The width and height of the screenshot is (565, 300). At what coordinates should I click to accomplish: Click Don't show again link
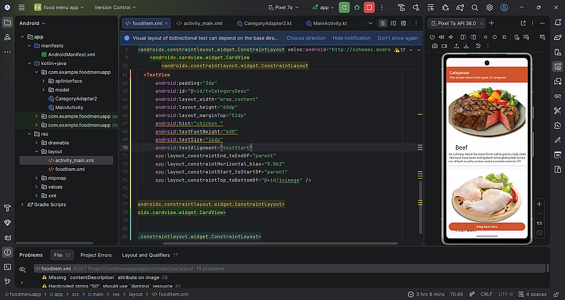(x=397, y=38)
